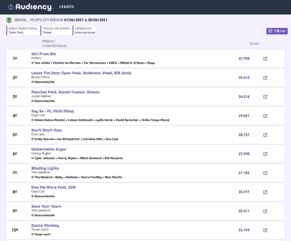The height and width of the screenshot is (241, 291).
Task: Open the song Leave The Door Open
Action: click(82, 73)
